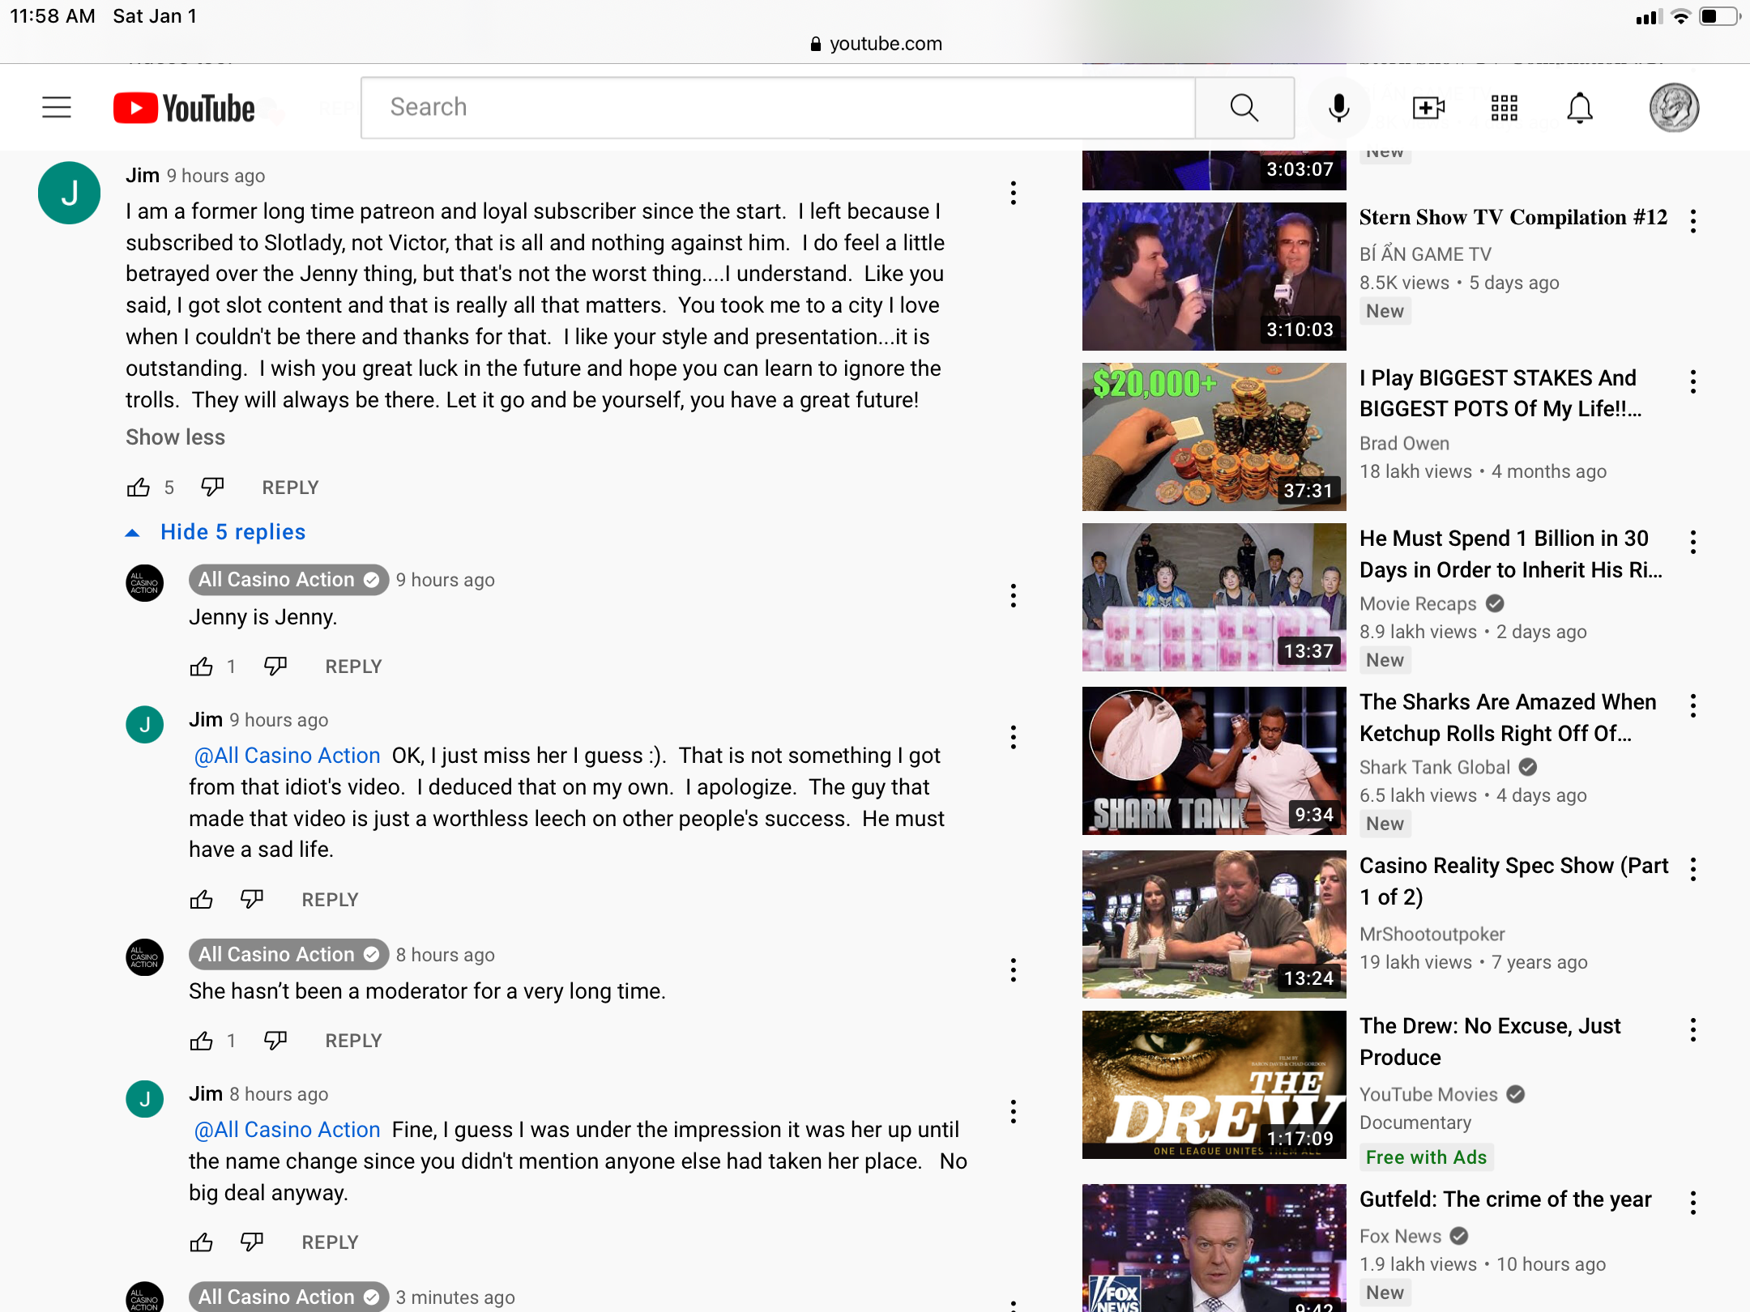Open menu for Stern Show TV Compilation #12

pyautogui.click(x=1692, y=220)
